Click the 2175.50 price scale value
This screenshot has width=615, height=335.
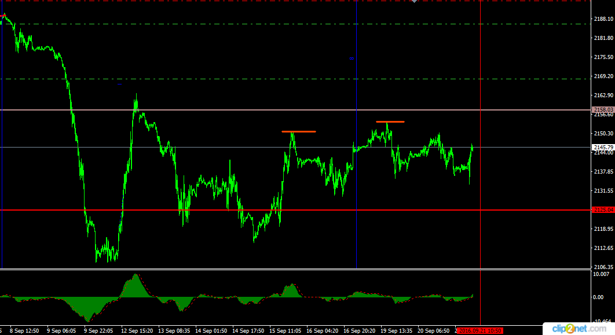click(603, 57)
